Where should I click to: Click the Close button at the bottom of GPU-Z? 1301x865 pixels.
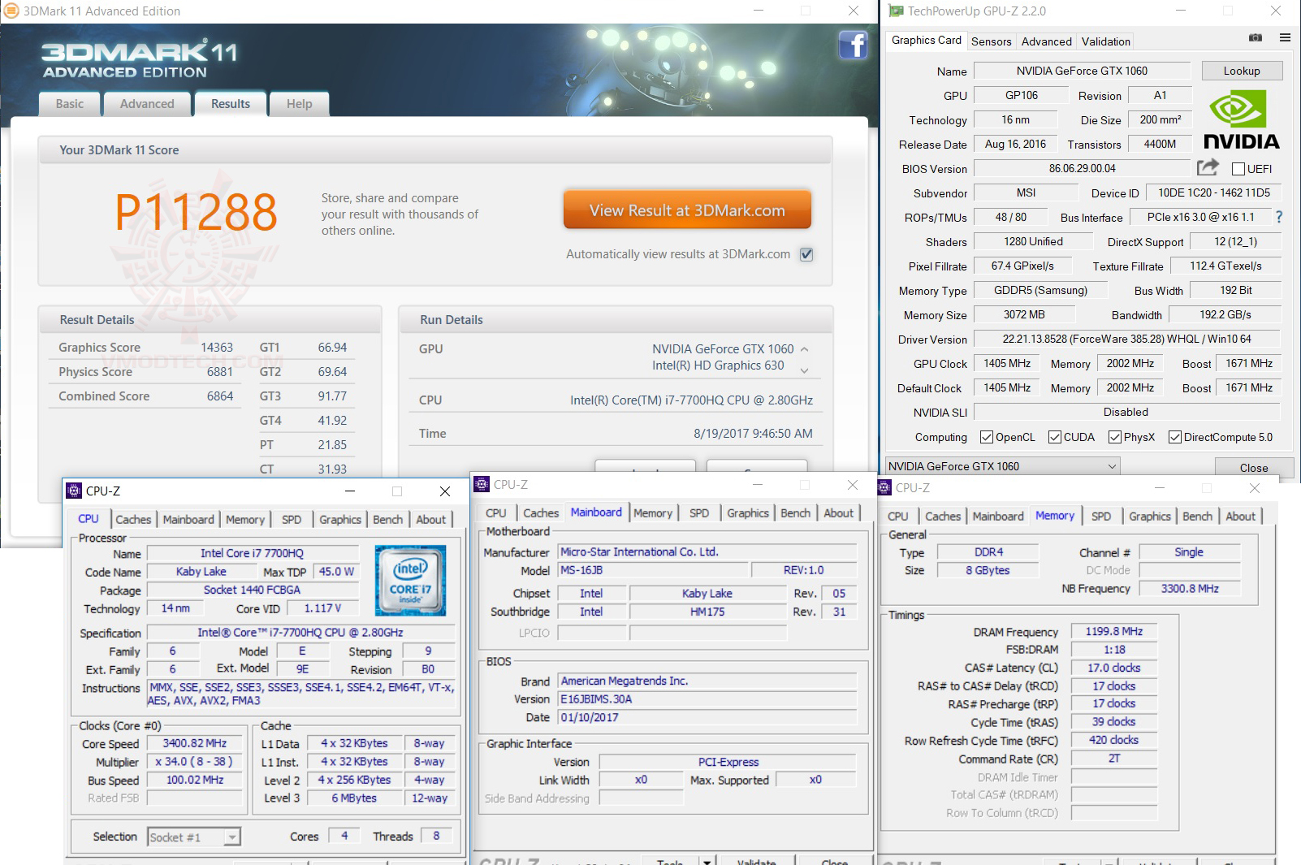tap(1253, 468)
